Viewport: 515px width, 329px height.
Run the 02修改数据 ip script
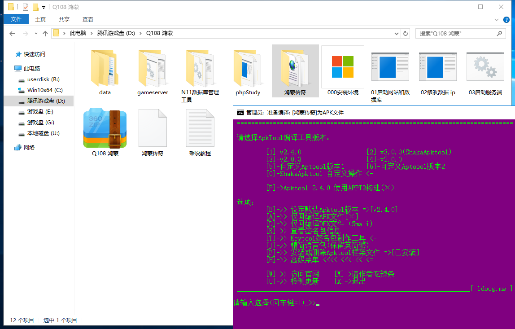pos(438,73)
